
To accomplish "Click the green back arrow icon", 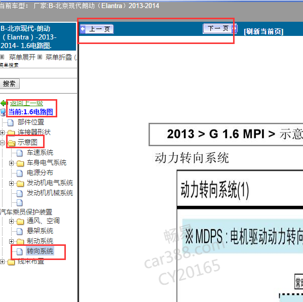I will 4,103.
